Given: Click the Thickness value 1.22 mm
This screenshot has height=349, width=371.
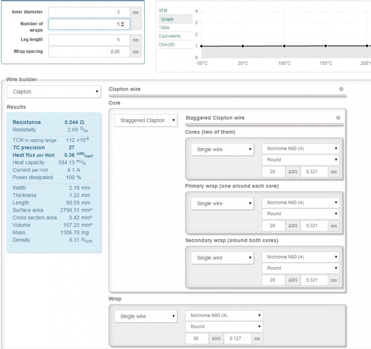Looking at the screenshot, I should click(x=80, y=195).
